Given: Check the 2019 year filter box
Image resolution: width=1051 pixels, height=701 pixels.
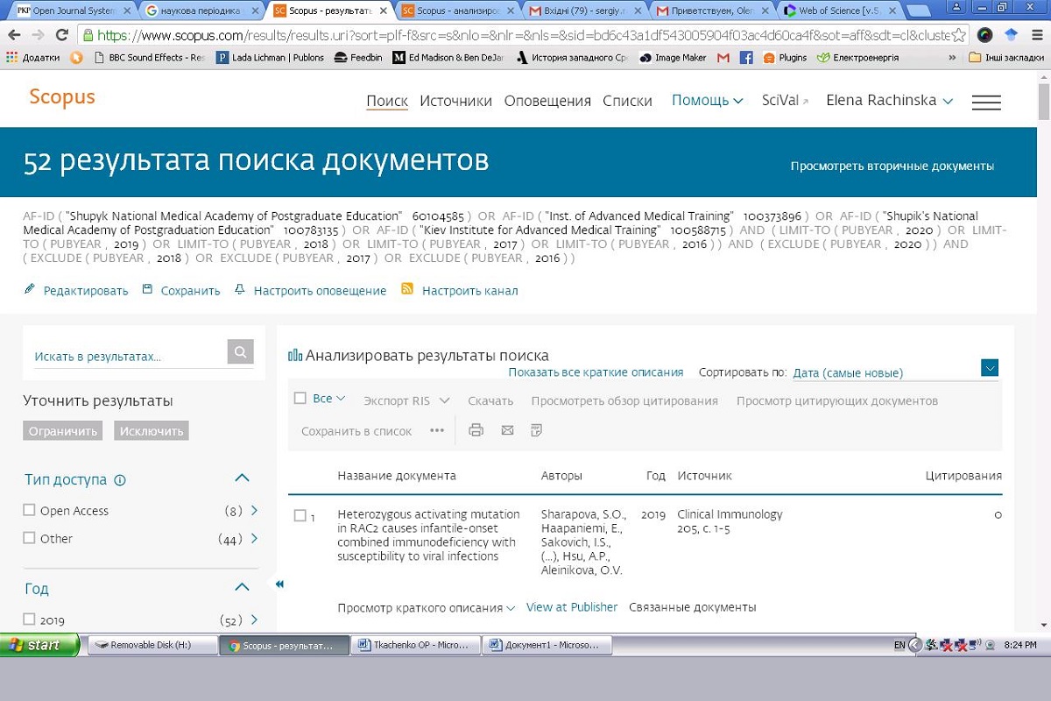Looking at the screenshot, I should click(30, 620).
